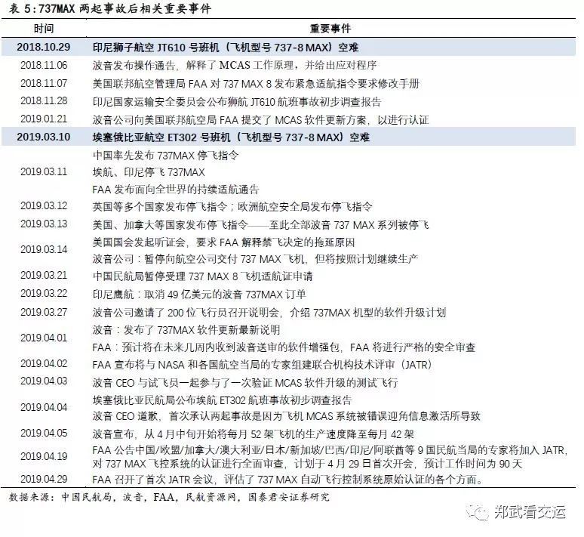Click the table title 表 5:737MAX 两起事故后相关重要事件
Screen dimensions: 584x537
110,8
